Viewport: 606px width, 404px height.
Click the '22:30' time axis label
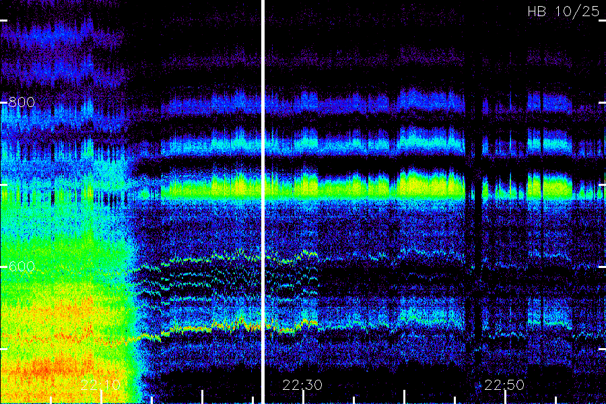[x=302, y=385]
